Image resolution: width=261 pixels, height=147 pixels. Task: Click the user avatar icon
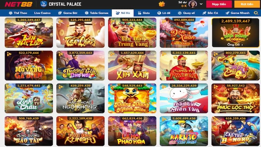point(192,4)
